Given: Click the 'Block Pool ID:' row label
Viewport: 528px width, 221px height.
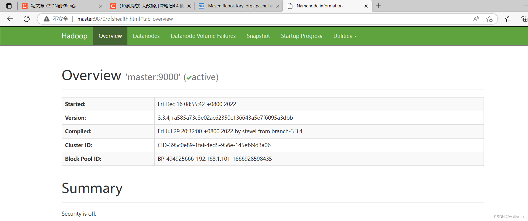Looking at the screenshot, I should pyautogui.click(x=83, y=159).
